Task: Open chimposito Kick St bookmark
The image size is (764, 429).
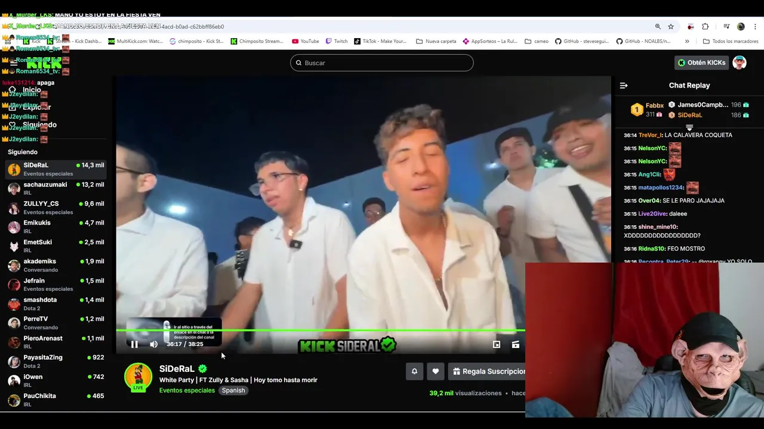Action: pos(196,41)
